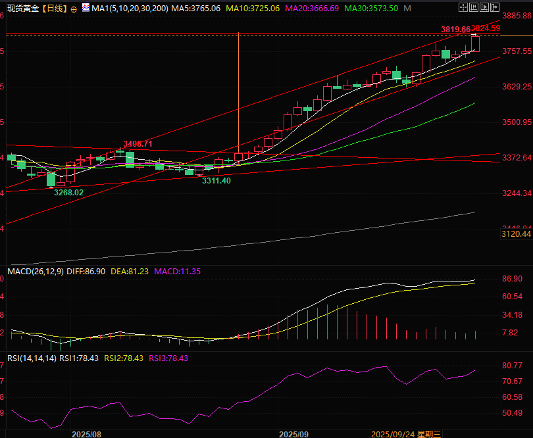533x438 pixels.
Task: Click the MACD:11.35 reading
Action: pyautogui.click(x=178, y=272)
